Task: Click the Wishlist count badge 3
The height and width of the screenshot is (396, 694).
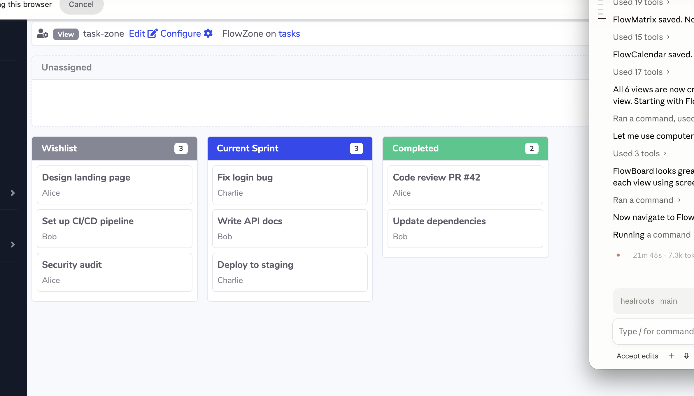Action: point(181,148)
